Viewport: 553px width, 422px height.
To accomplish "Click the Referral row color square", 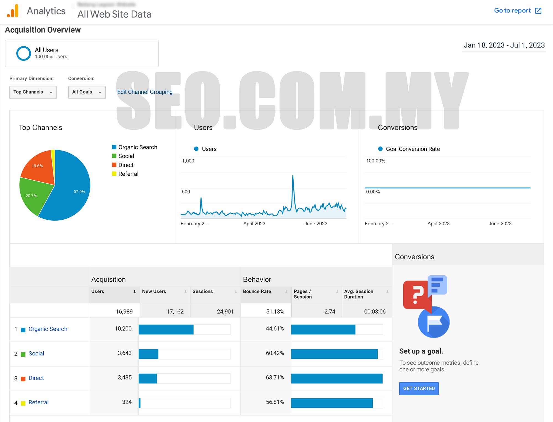I will (23, 403).
